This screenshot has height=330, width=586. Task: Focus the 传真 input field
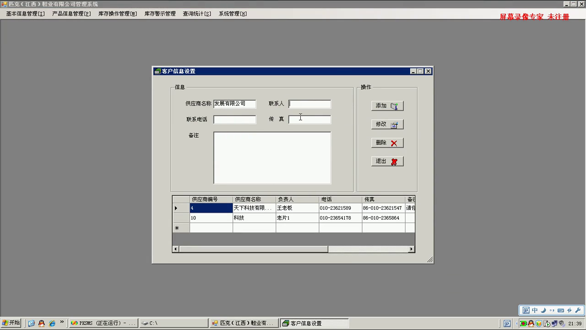pyautogui.click(x=309, y=120)
